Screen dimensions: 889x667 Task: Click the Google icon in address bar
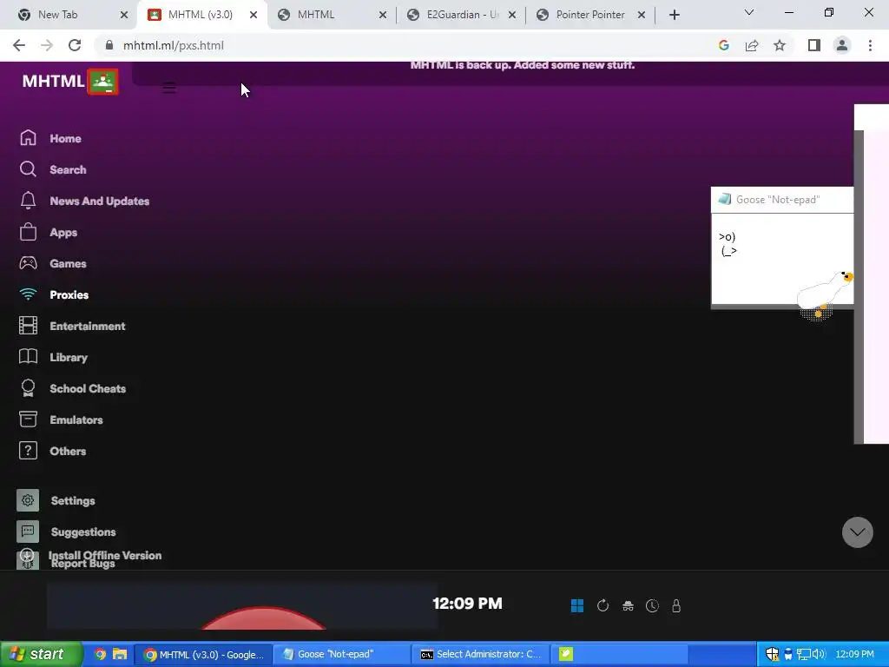(723, 45)
